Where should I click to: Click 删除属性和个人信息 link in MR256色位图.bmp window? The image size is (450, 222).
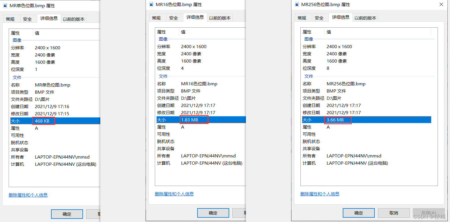pyautogui.click(x=320, y=194)
